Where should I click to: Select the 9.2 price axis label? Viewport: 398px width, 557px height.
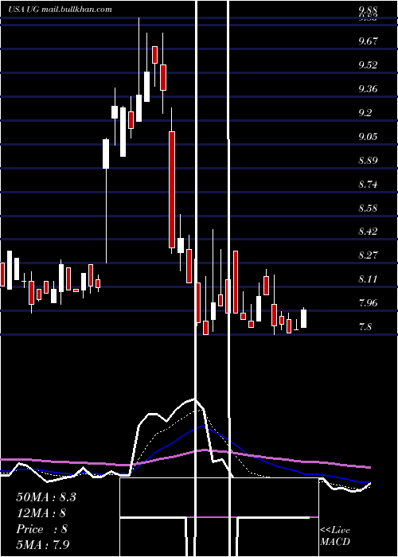pyautogui.click(x=365, y=113)
